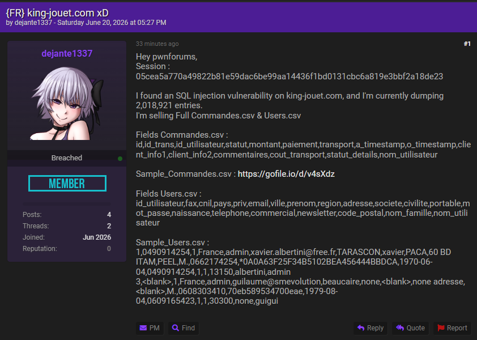Click the 'Fields Users.csv :' heading
The image size is (477, 340).
pyautogui.click(x=168, y=194)
